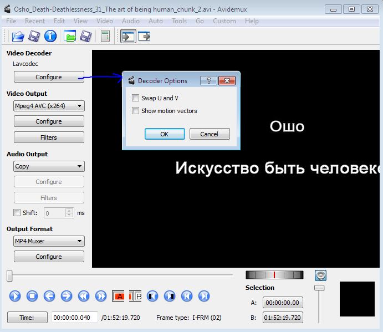The width and height of the screenshot is (383, 332).
Task: Close the Decoder Options dialog
Action: [x=227, y=80]
